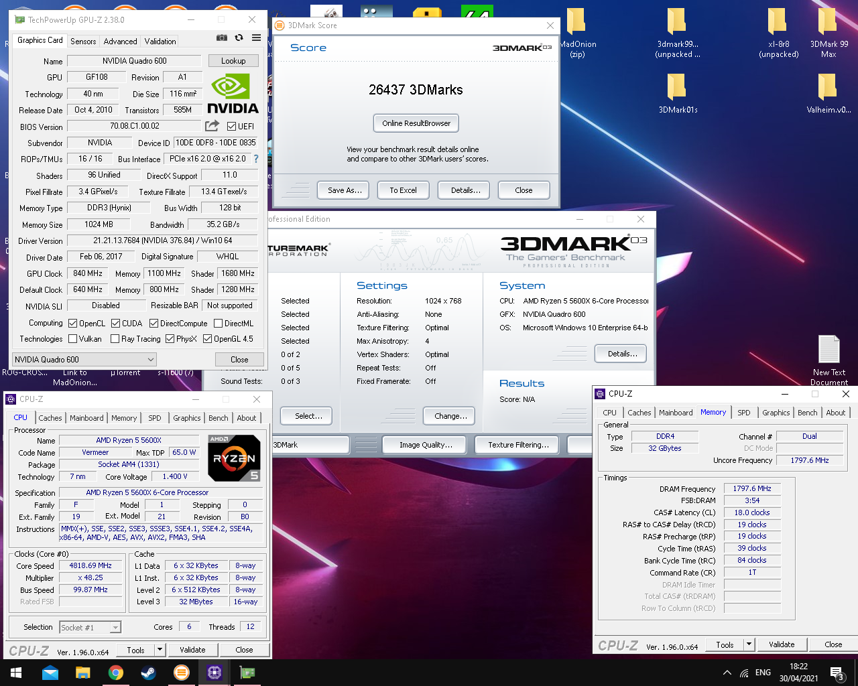This screenshot has width=858, height=686.
Task: Open the SPD tab in Memory CPU-Z window
Action: pos(744,413)
